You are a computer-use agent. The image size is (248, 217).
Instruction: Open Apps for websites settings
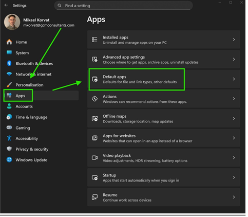pyautogui.click(x=164, y=138)
